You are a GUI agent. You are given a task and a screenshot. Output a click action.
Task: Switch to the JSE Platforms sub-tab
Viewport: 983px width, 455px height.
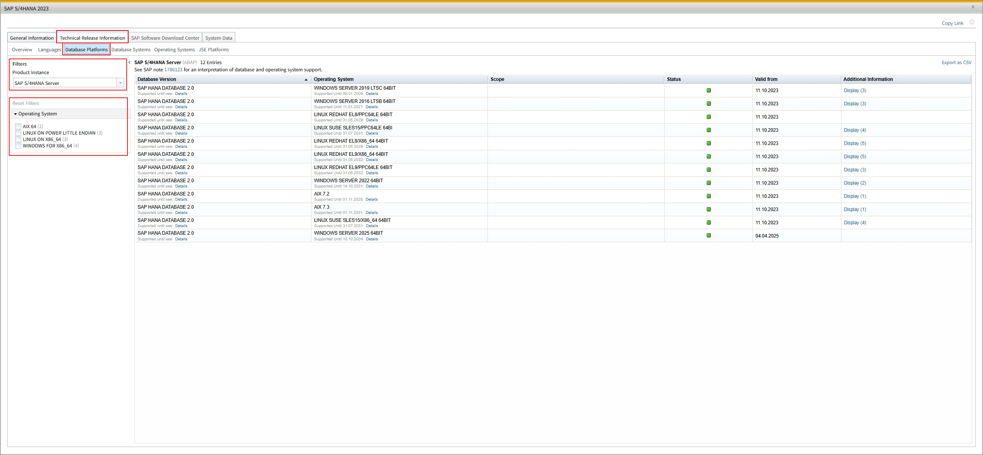pyautogui.click(x=214, y=50)
